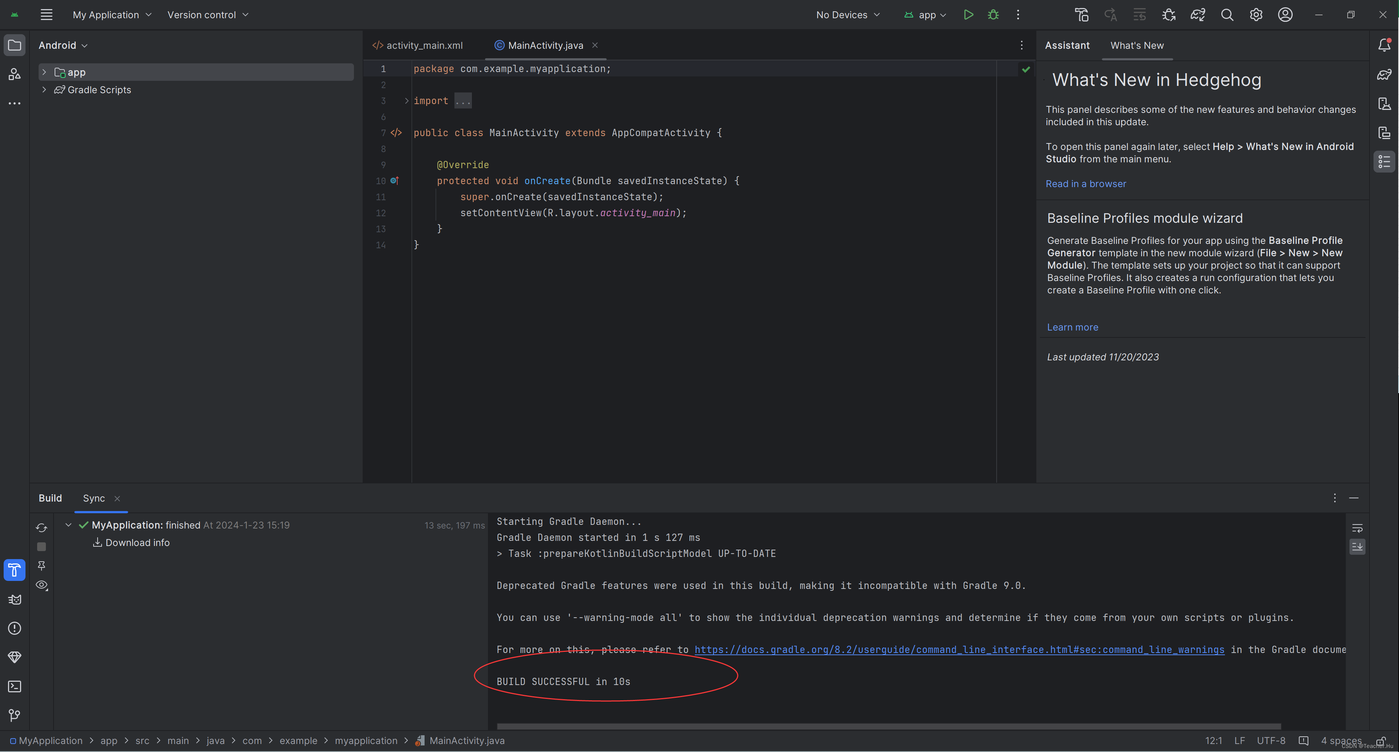Open the Logcat tool window

15,599
